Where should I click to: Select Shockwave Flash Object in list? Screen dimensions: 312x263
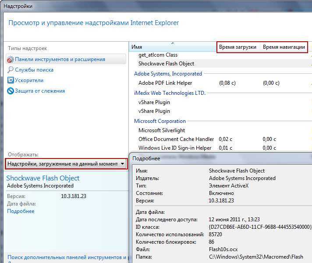[x=166, y=64]
